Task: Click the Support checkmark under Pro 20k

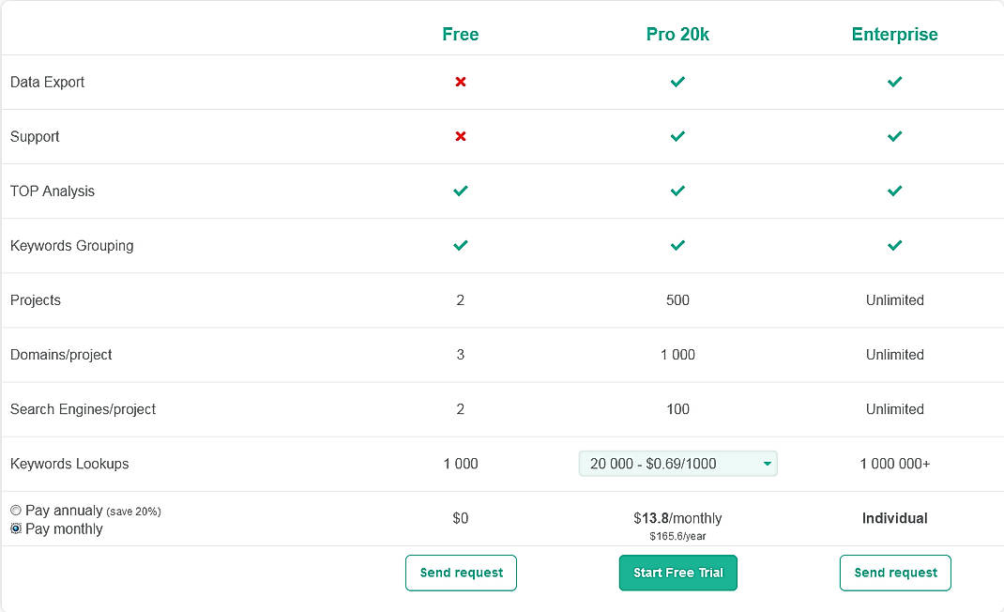Action: coord(677,136)
